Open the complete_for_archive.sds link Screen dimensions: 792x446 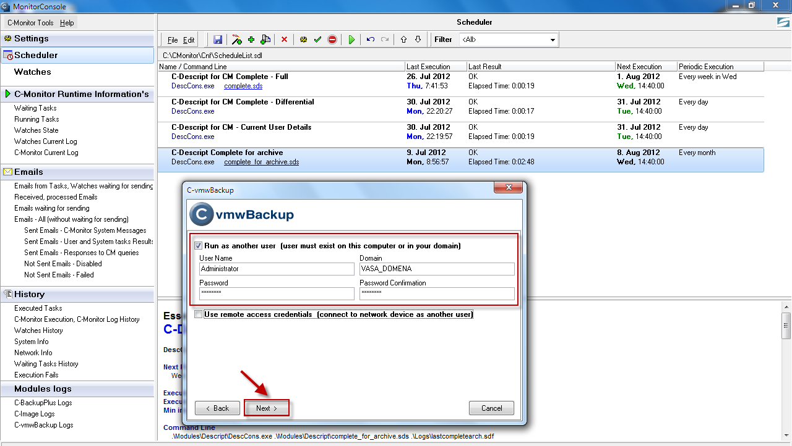[x=262, y=162]
